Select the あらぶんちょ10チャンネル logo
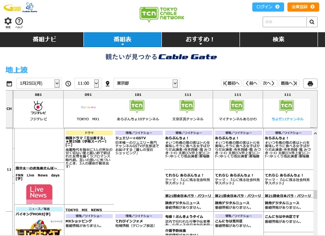The height and width of the screenshot is (236, 325). click(x=137, y=106)
